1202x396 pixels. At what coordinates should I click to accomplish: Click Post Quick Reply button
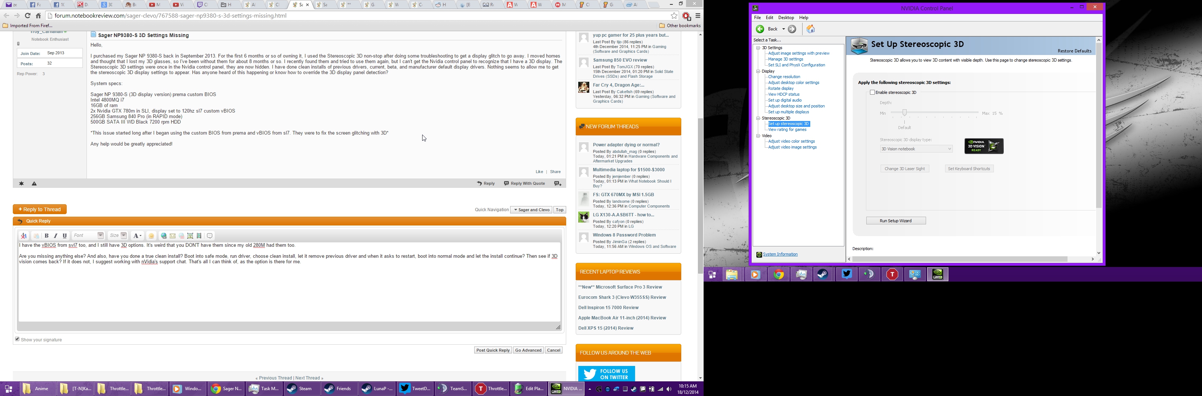(x=493, y=350)
